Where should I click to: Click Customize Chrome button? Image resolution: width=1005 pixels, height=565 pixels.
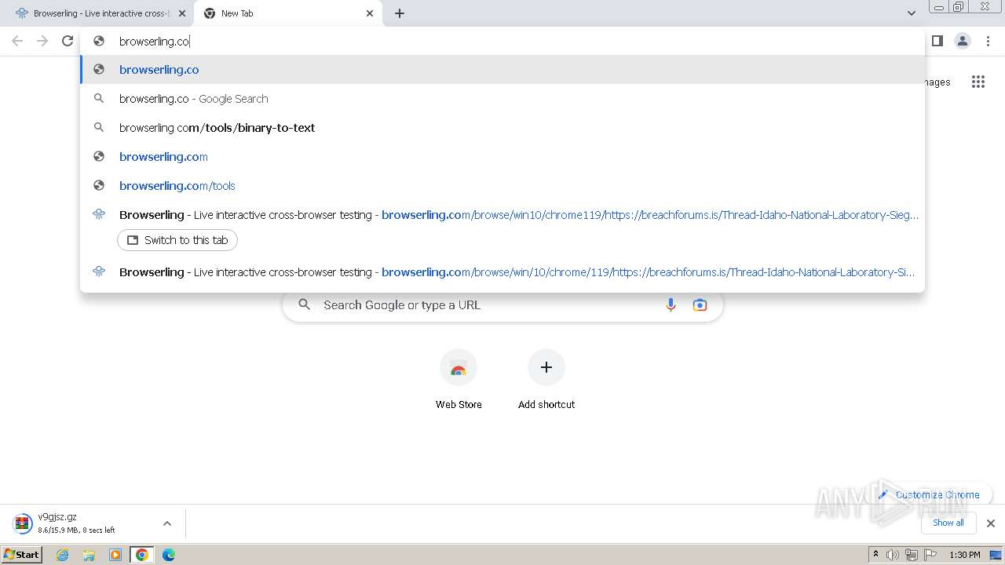(930, 494)
